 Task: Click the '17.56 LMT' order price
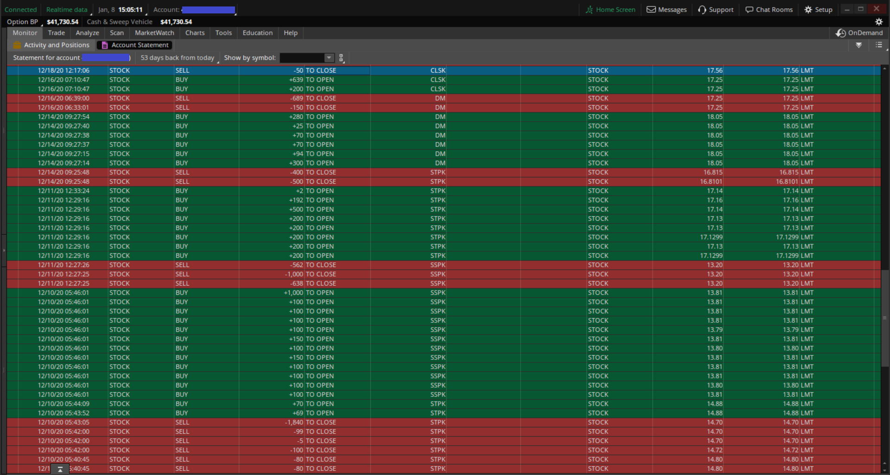798,70
